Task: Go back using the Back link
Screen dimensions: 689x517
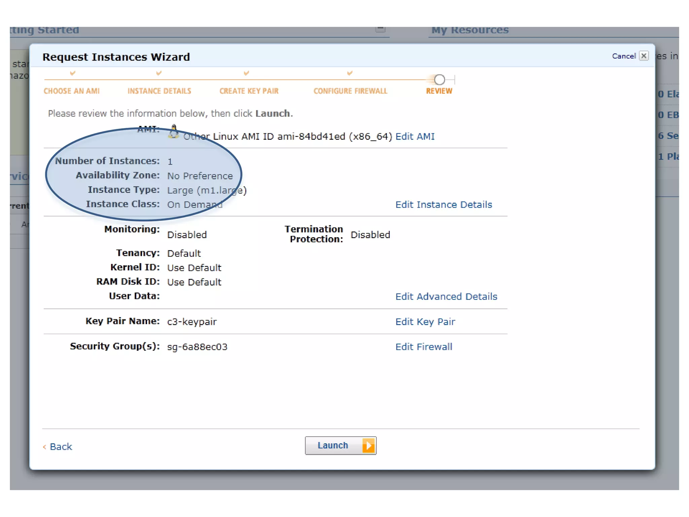Action: click(x=61, y=447)
